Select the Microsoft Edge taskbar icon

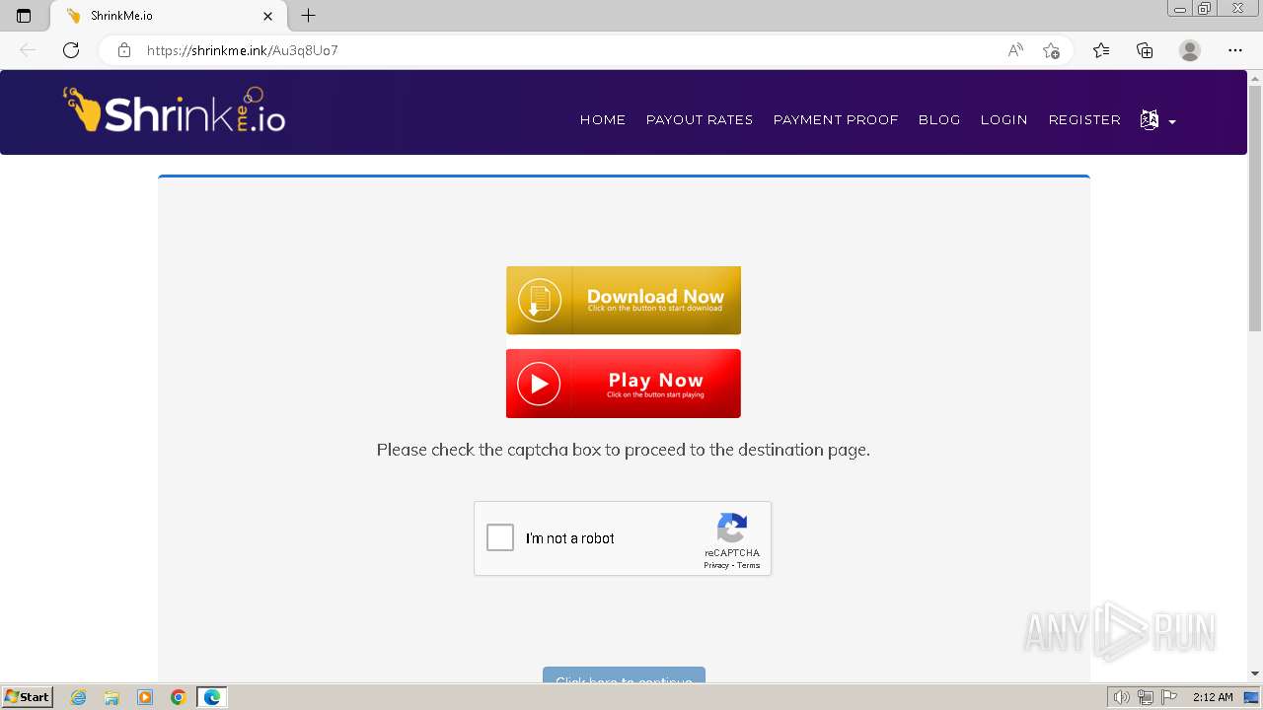click(x=212, y=697)
